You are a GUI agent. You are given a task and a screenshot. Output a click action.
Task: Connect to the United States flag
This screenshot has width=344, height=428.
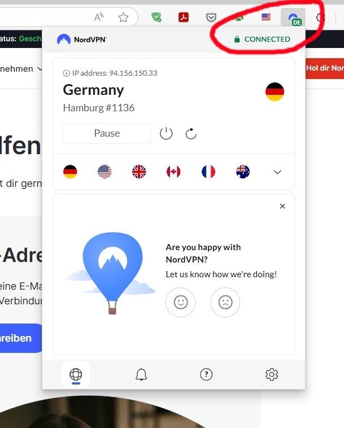pyautogui.click(x=104, y=172)
